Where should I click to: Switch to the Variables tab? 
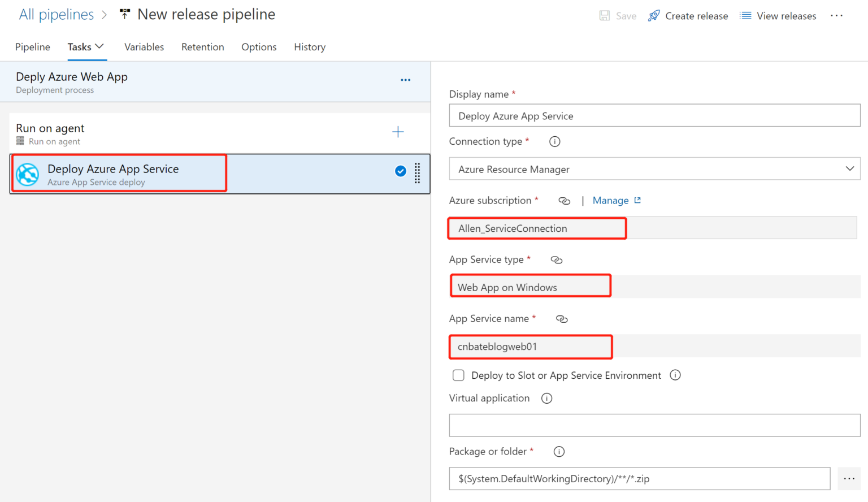[x=144, y=47]
